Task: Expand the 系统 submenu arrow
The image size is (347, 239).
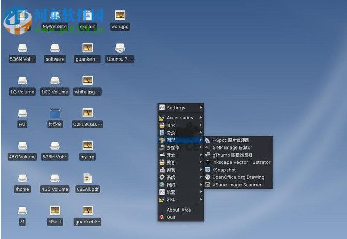Action: pyautogui.click(x=201, y=177)
